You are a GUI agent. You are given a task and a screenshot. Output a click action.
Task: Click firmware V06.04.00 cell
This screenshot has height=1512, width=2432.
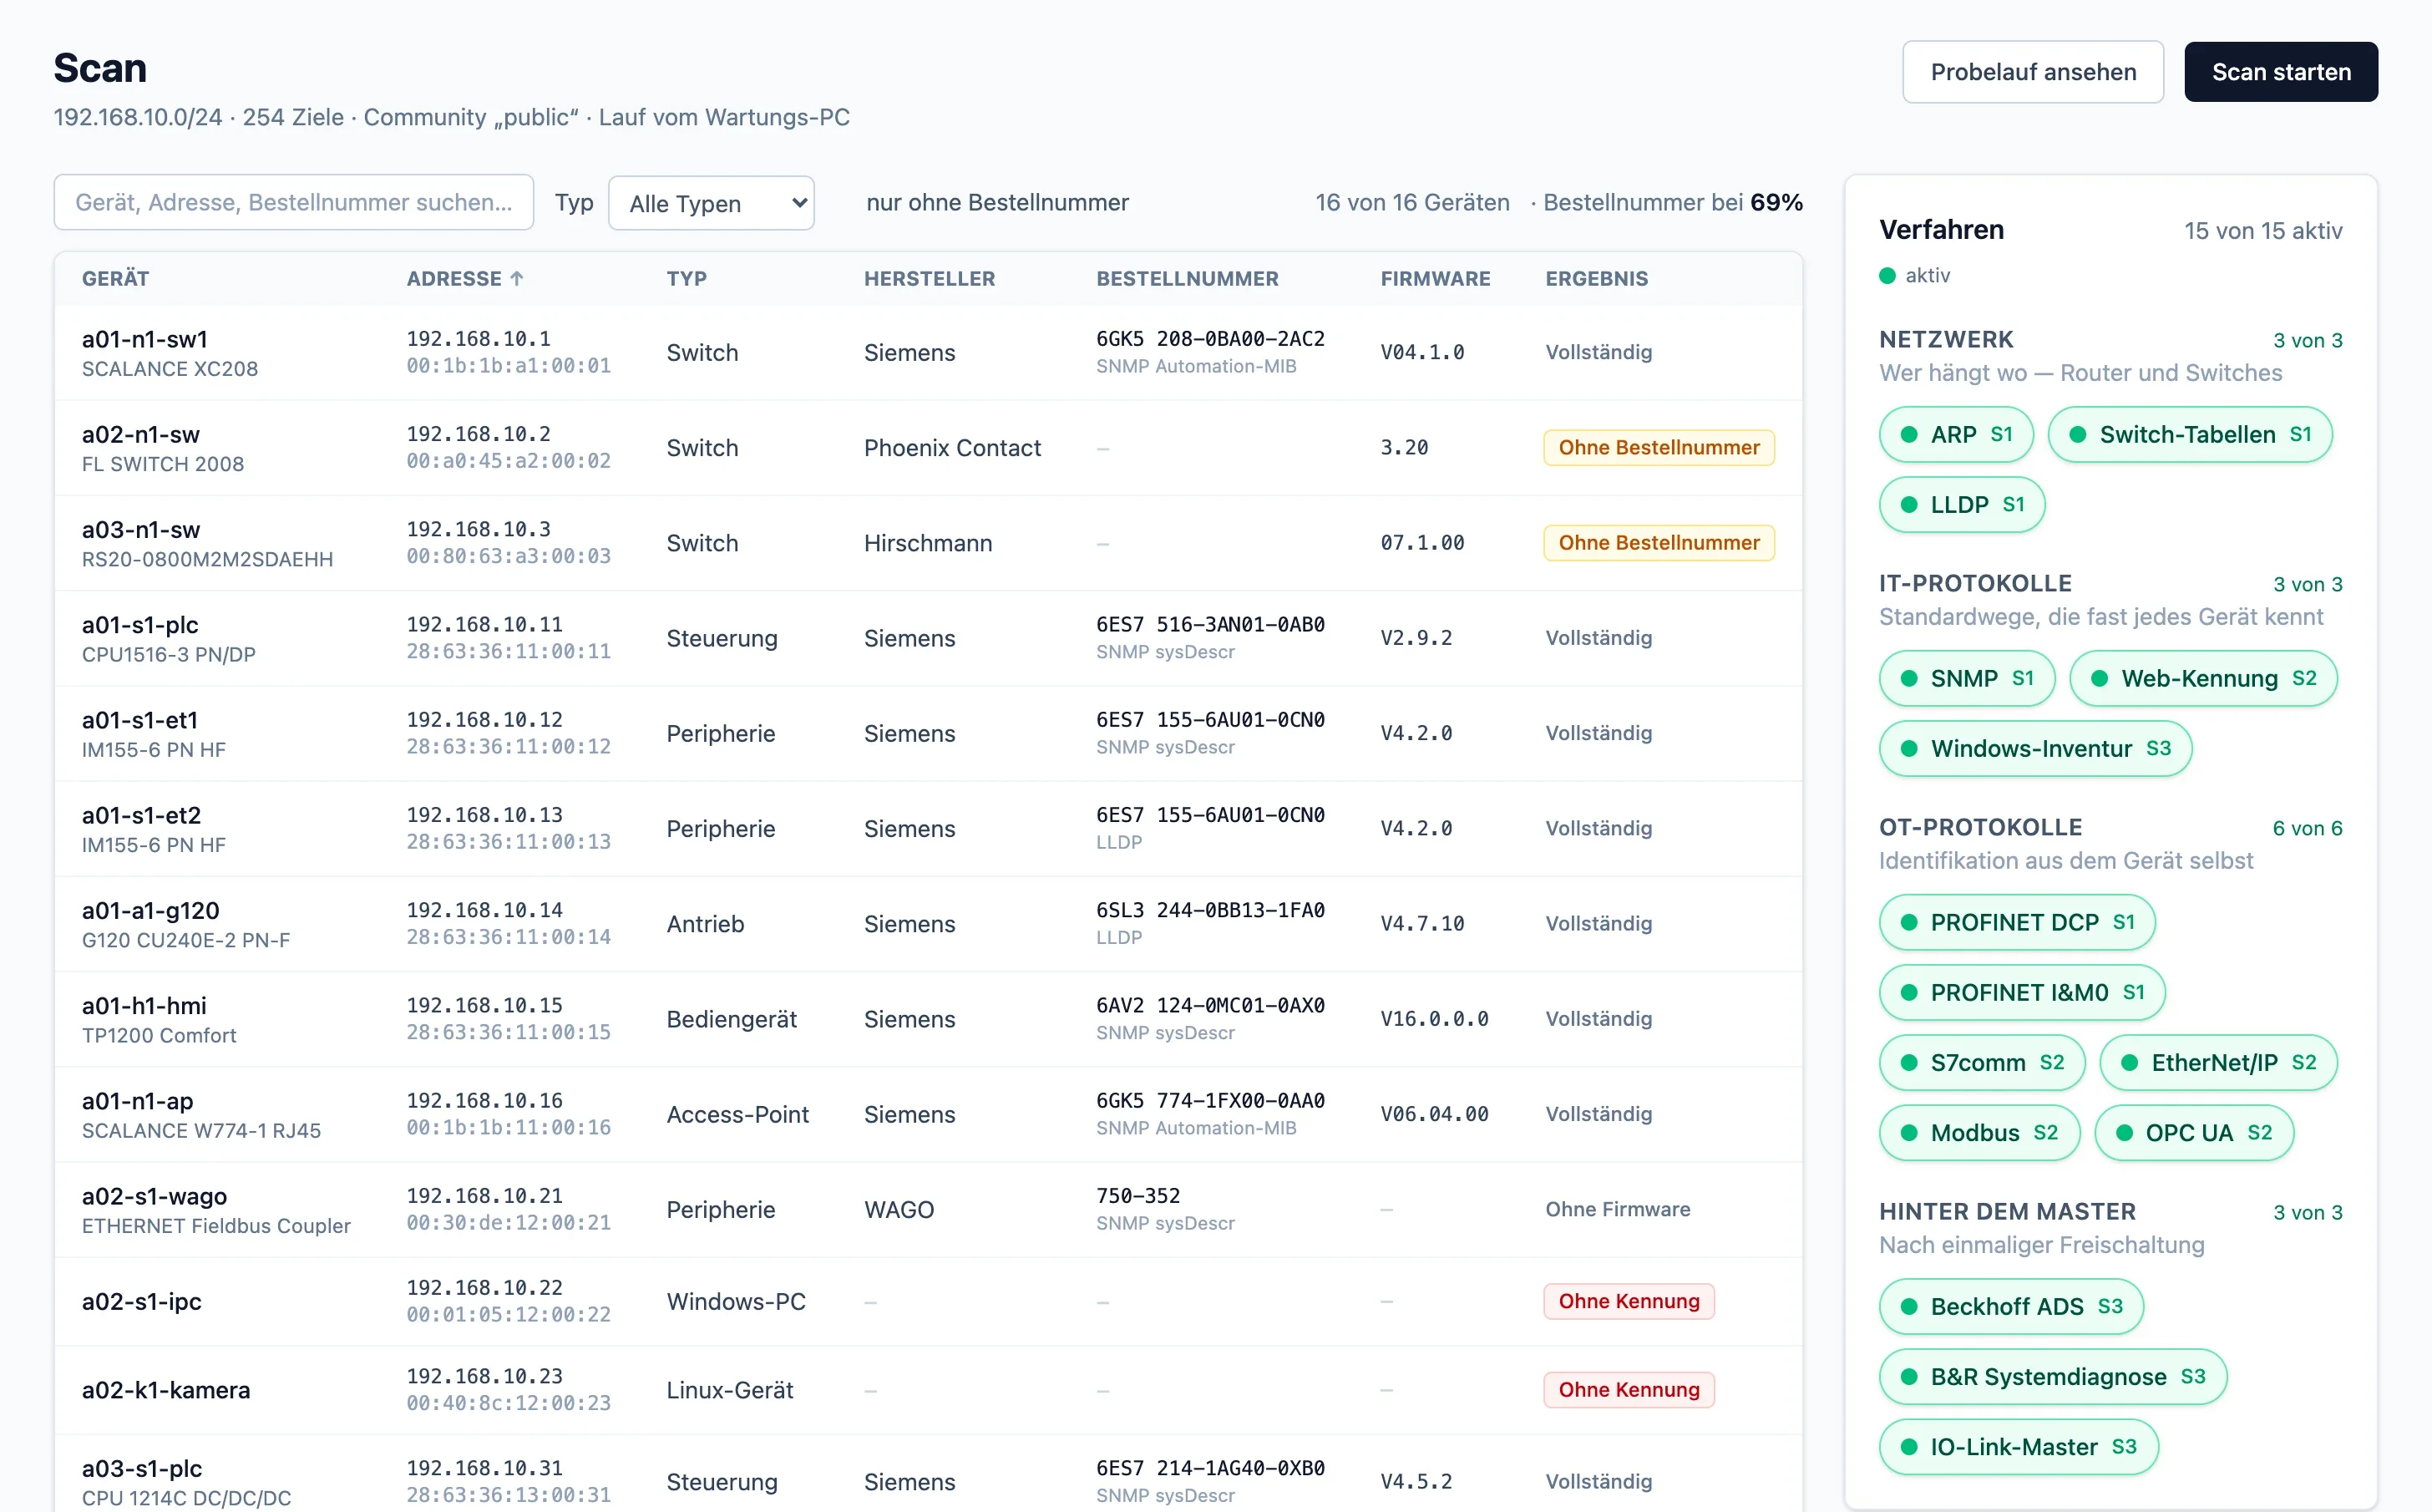point(1435,1114)
